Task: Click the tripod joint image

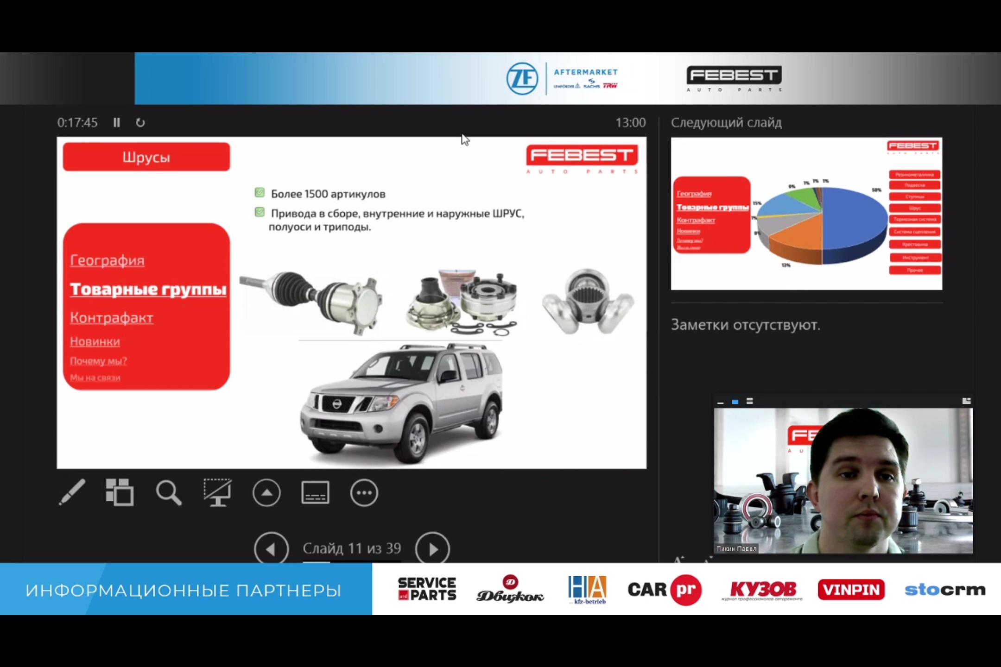Action: coord(588,301)
